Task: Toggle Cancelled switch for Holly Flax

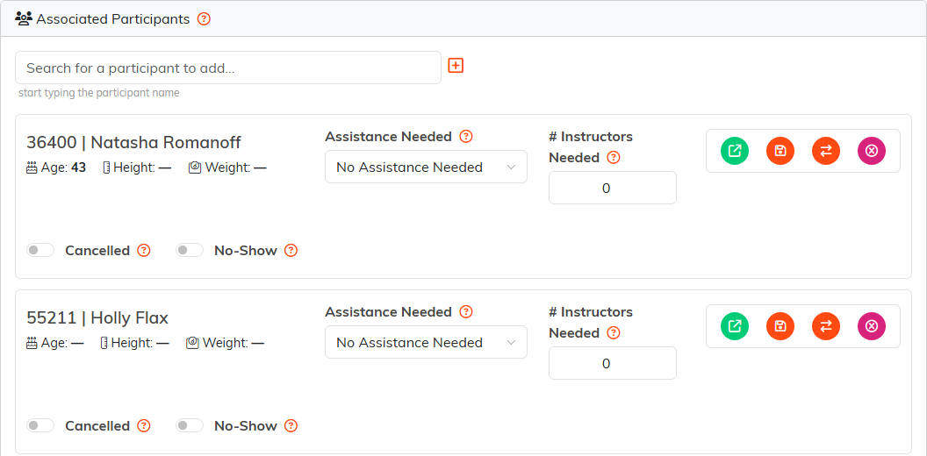Action: (x=40, y=425)
